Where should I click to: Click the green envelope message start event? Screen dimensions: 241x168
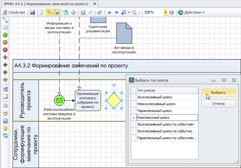point(59,100)
